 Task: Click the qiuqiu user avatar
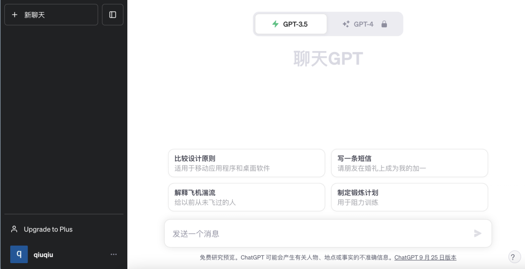[19, 254]
